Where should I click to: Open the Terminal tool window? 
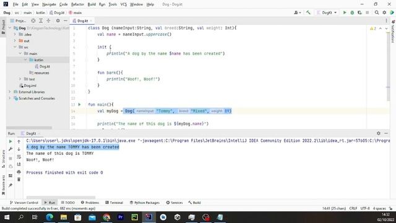tap(114, 203)
